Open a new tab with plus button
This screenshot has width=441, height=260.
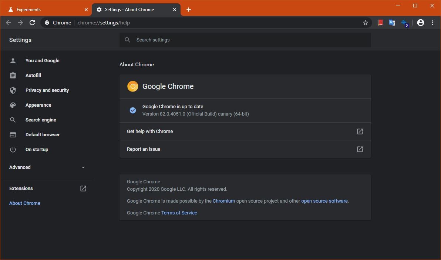click(x=189, y=10)
